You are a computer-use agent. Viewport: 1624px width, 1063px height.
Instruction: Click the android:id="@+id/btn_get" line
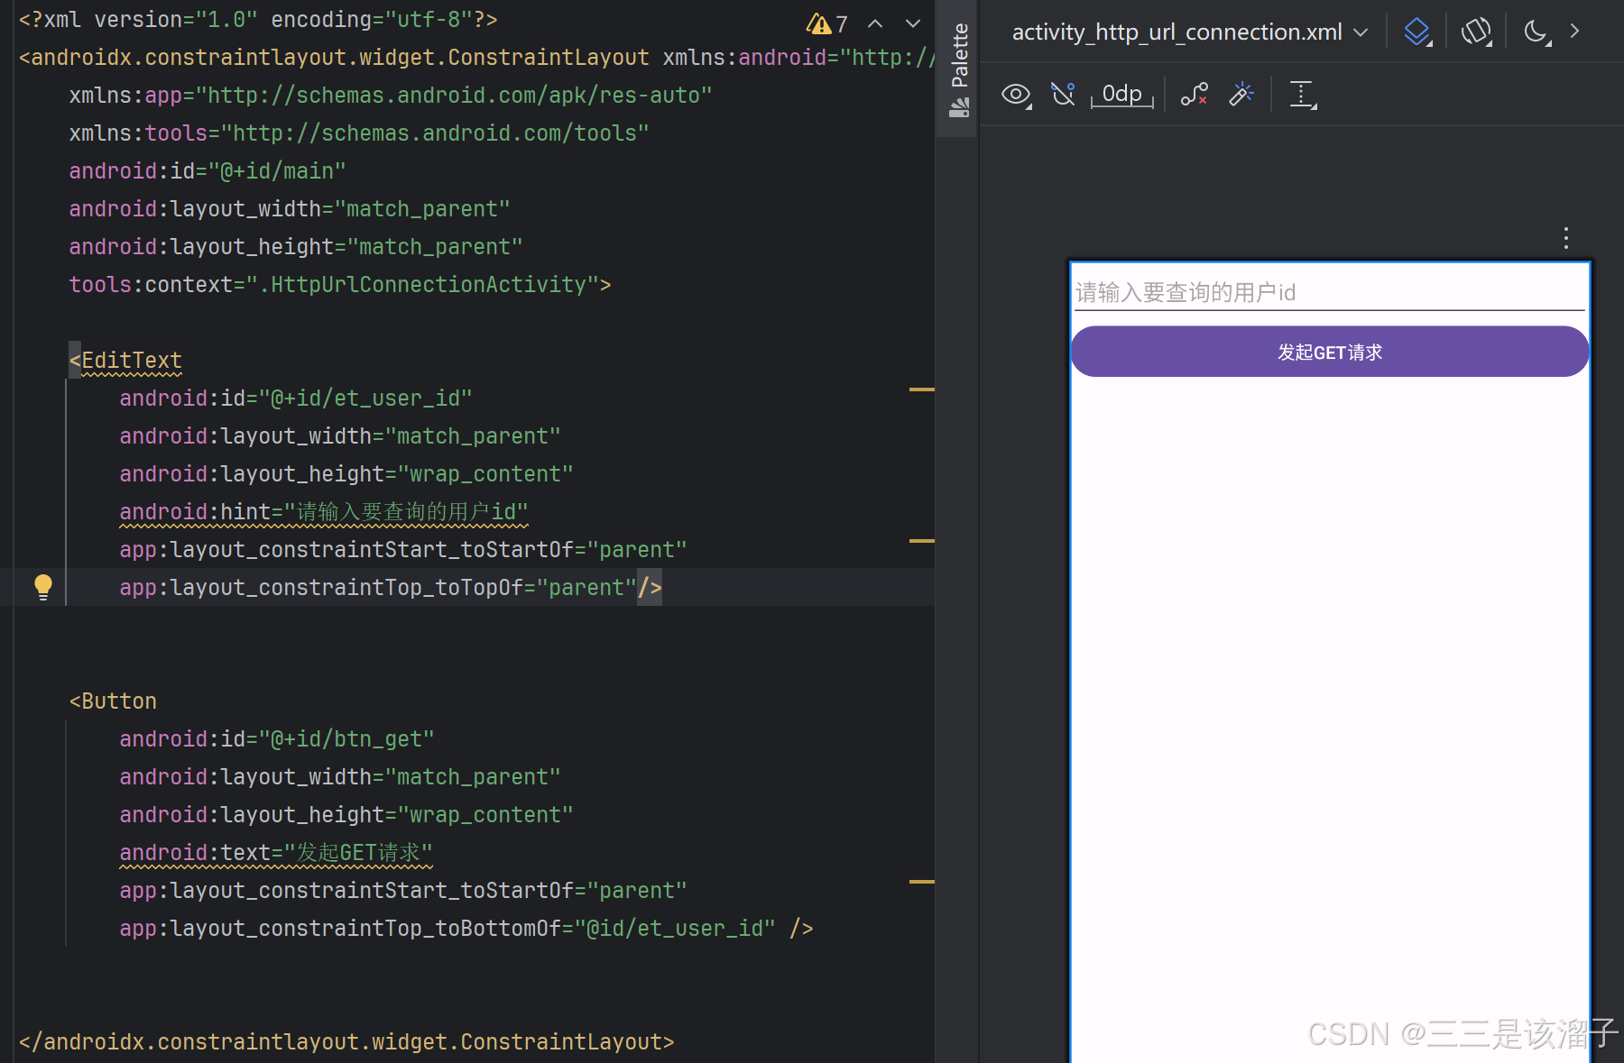click(277, 739)
